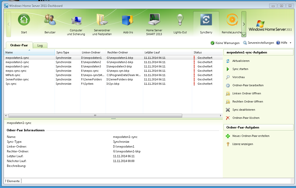Open the Lights-Out lightbulb icon
This screenshot has height=188, width=296.
click(x=180, y=20)
